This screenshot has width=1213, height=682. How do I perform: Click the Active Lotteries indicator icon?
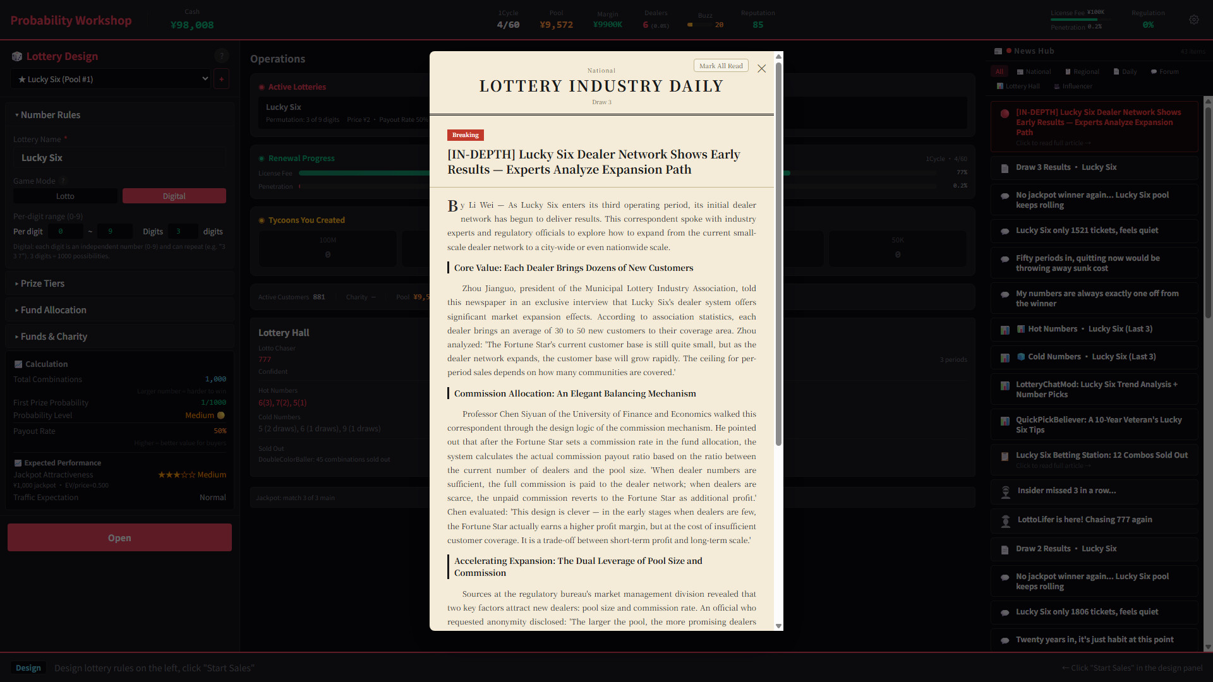point(262,87)
